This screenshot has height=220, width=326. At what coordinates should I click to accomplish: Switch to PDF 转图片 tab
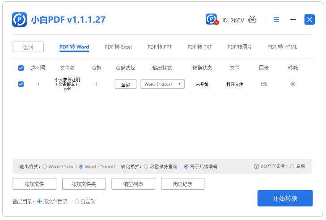click(x=240, y=47)
